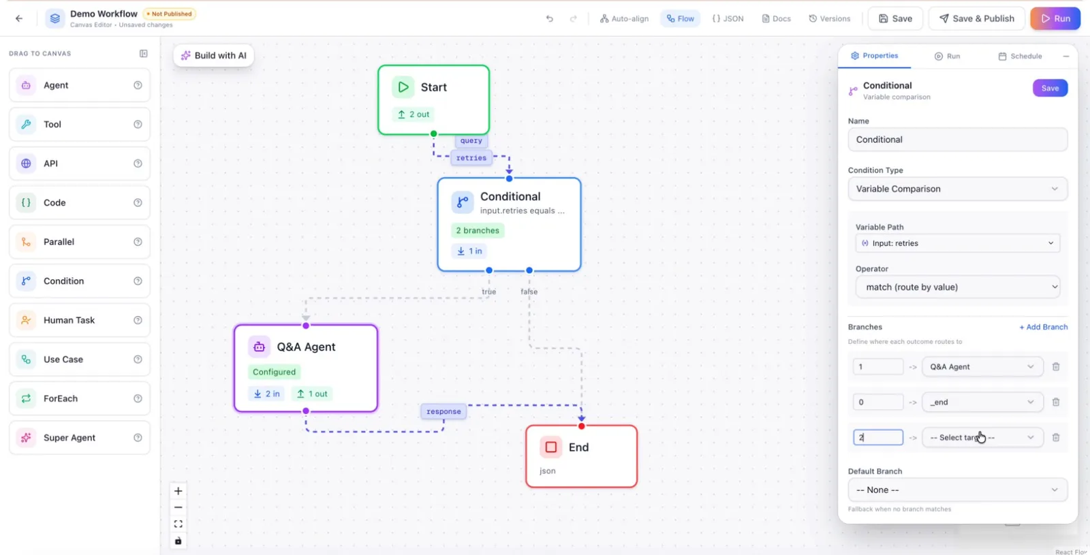
Task: Open the Versions history
Action: 829,18
